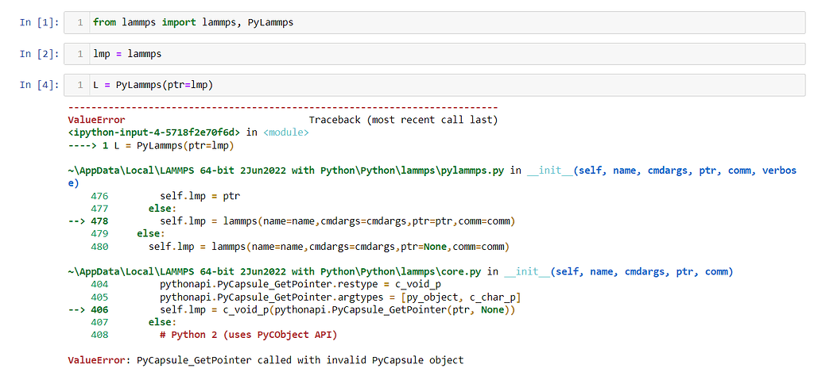Click the else: text on line 407
Screen dimensions: 814x376
162,322
